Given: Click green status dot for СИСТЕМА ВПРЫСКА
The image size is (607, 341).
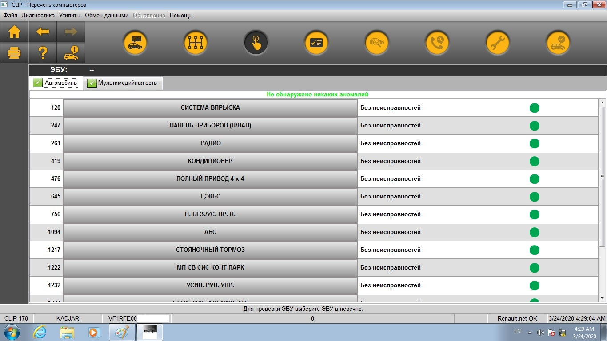Looking at the screenshot, I should pyautogui.click(x=535, y=108).
